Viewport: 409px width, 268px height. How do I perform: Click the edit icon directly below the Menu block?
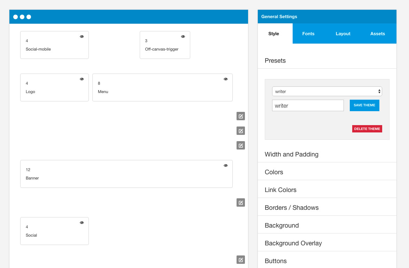(240, 116)
